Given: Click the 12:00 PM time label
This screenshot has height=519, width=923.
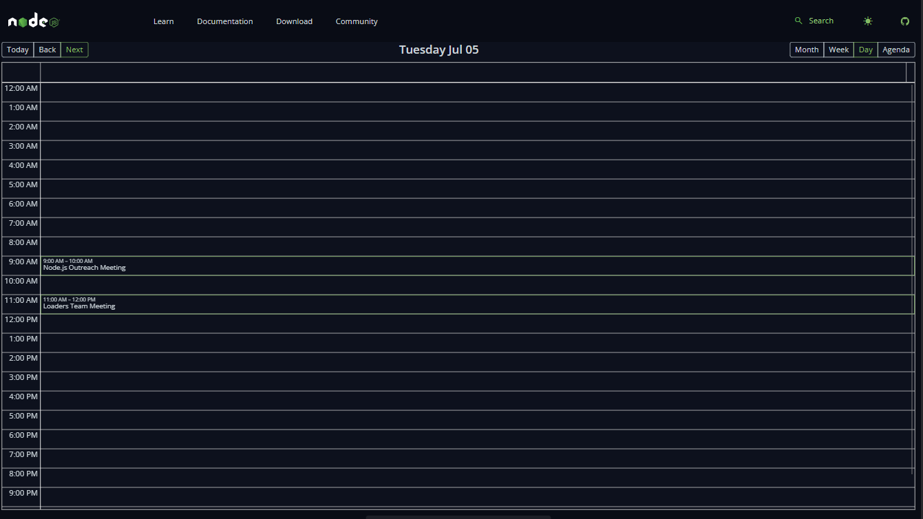Looking at the screenshot, I should pyautogui.click(x=21, y=319).
